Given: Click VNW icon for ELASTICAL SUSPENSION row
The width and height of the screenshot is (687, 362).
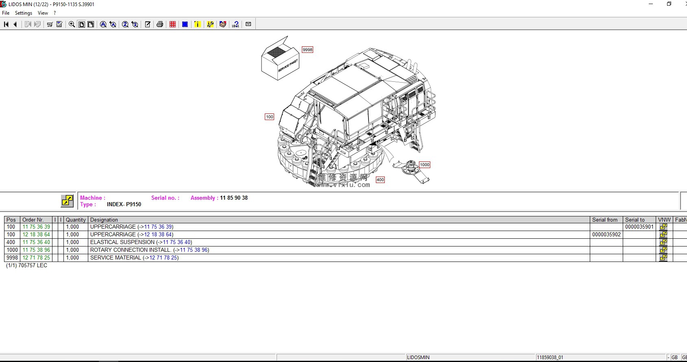Looking at the screenshot, I should click(x=663, y=242).
